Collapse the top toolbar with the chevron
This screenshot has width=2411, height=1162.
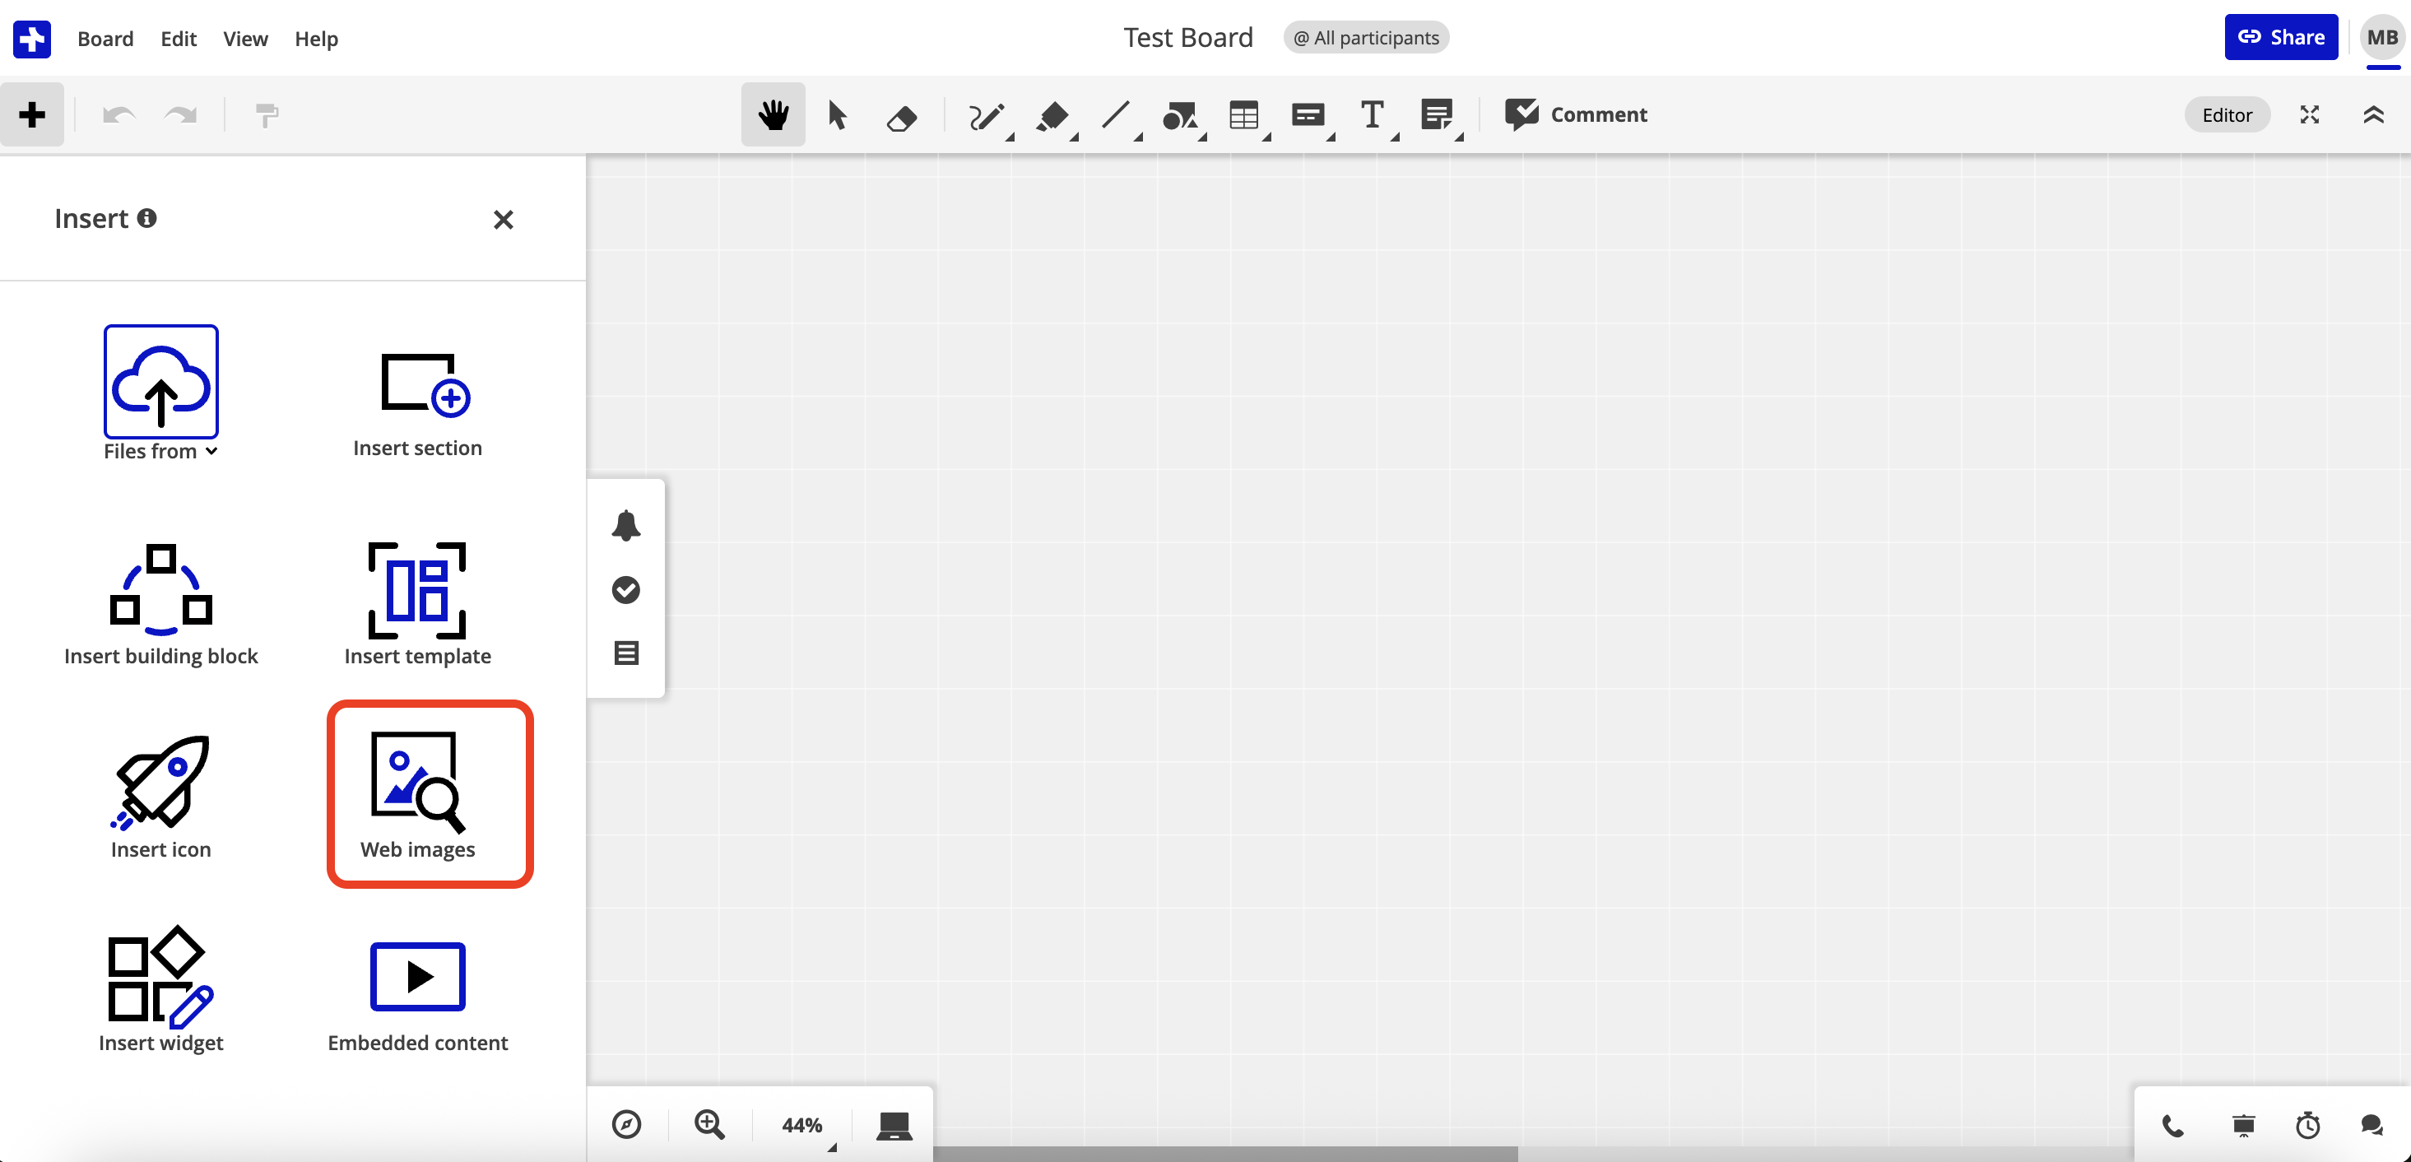2374,114
